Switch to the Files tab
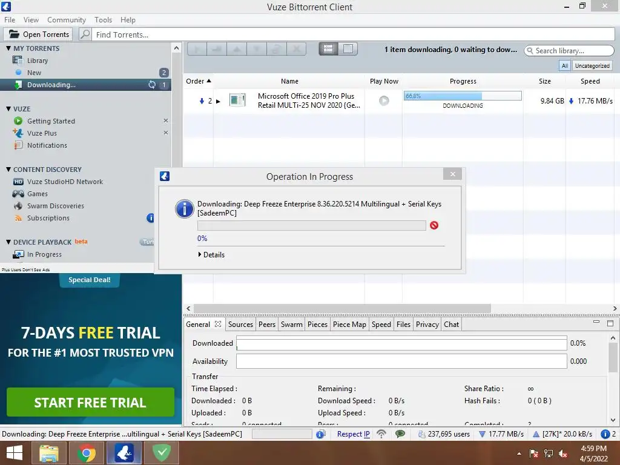 click(x=403, y=325)
